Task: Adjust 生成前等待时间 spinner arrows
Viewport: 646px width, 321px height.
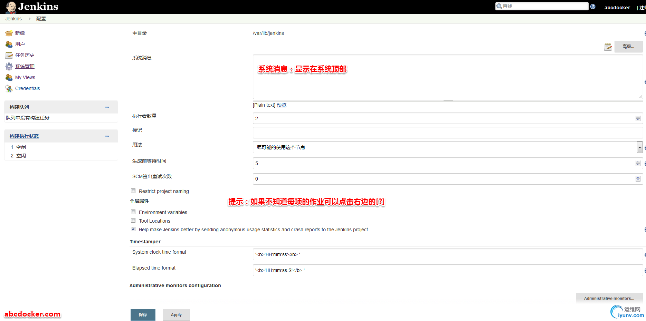Action: [638, 163]
